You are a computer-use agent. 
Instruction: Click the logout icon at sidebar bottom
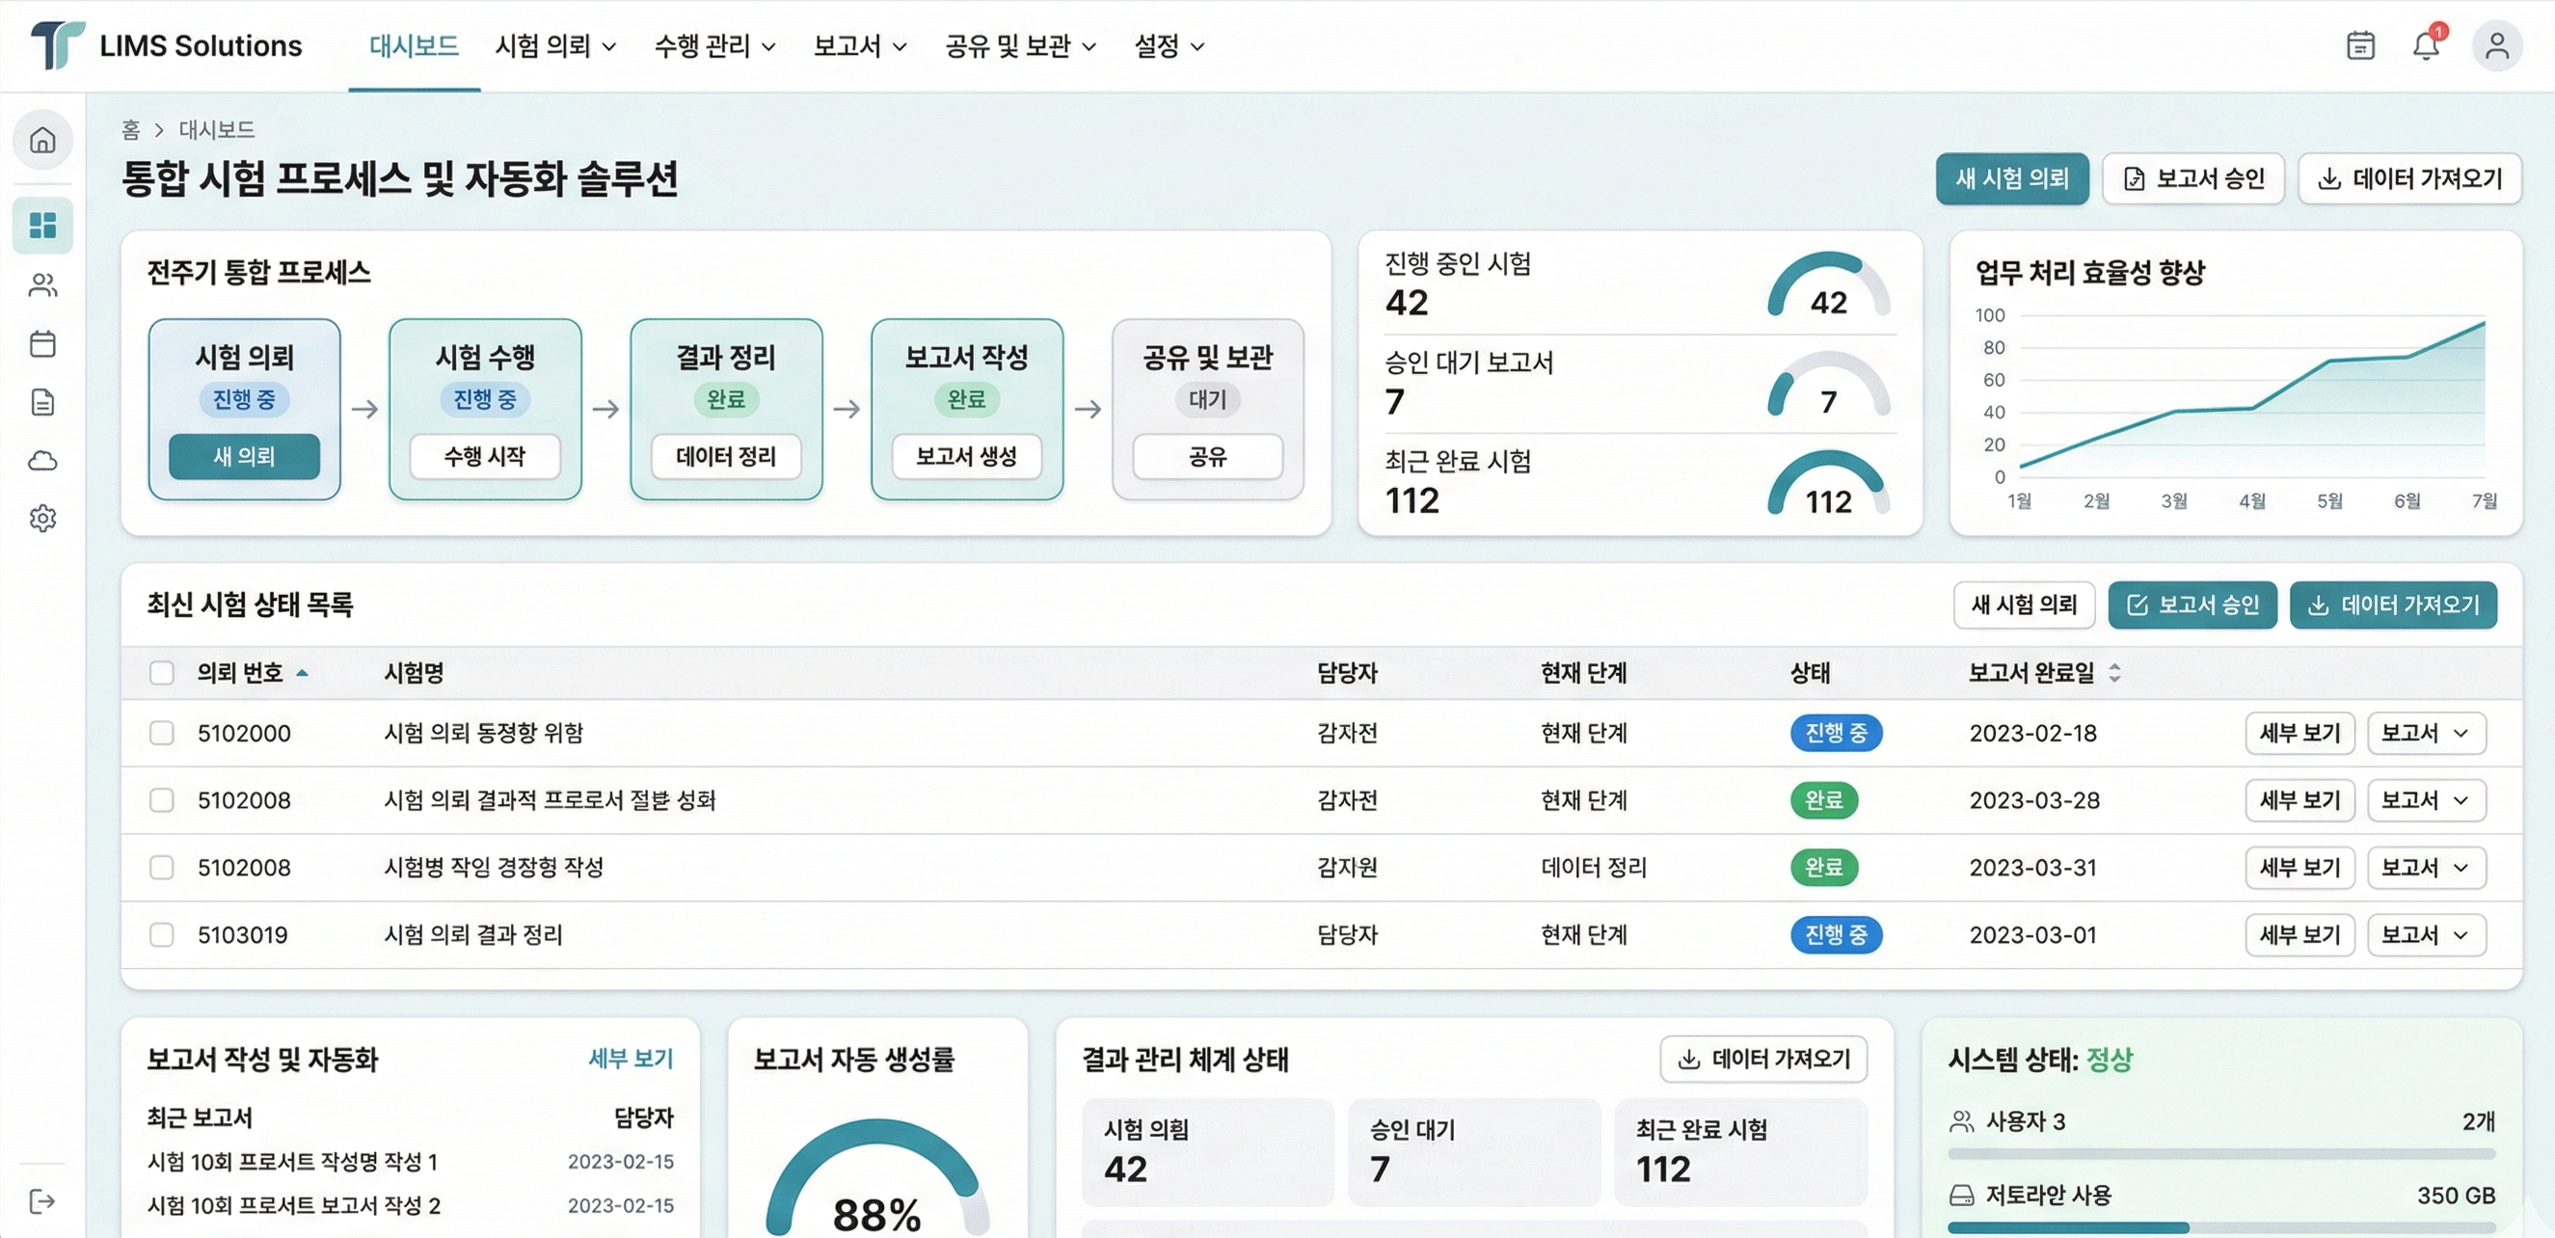tap(42, 1201)
